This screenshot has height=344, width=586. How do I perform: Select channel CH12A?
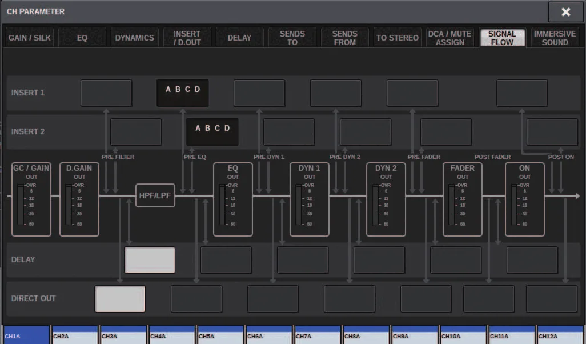(x=561, y=335)
